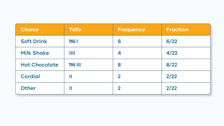This screenshot has height=126, width=224.
Task: Click the Soft Drink row label
Action: (x=34, y=41)
